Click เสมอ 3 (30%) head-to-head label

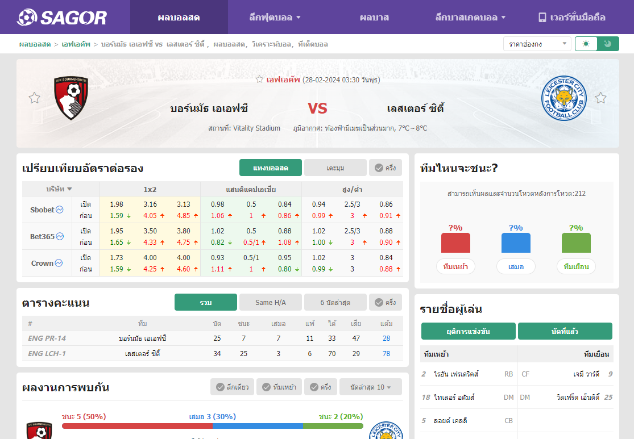(212, 416)
